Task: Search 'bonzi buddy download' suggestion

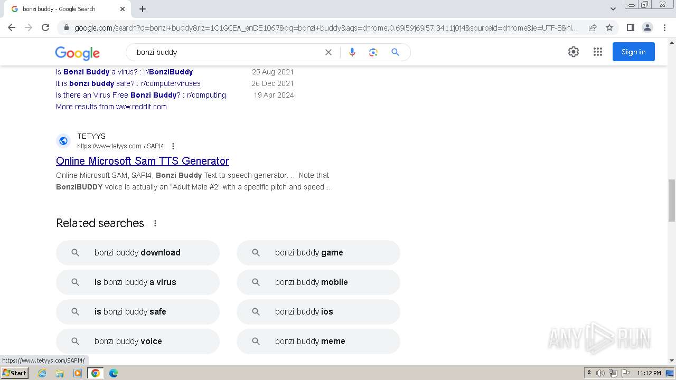Action: click(138, 253)
